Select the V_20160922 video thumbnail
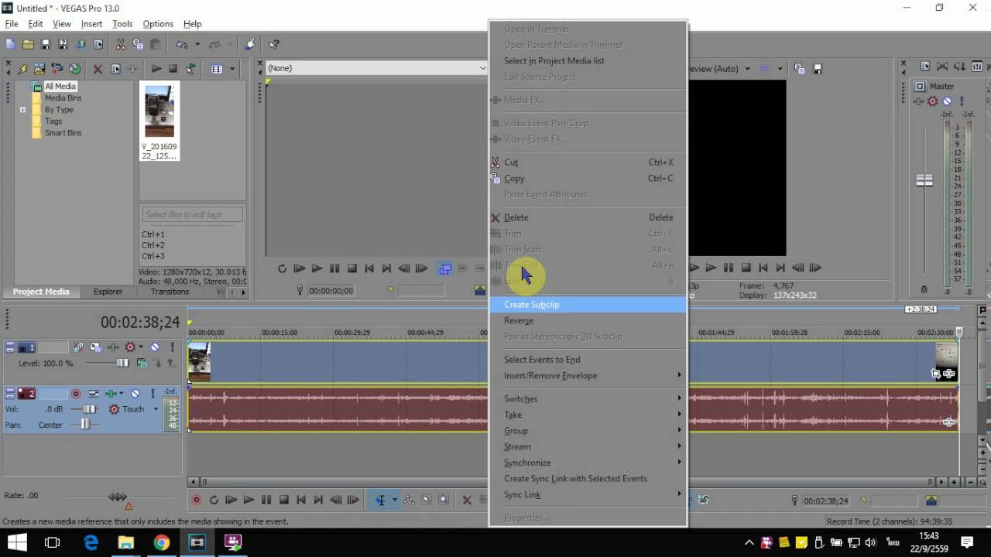 click(x=159, y=121)
